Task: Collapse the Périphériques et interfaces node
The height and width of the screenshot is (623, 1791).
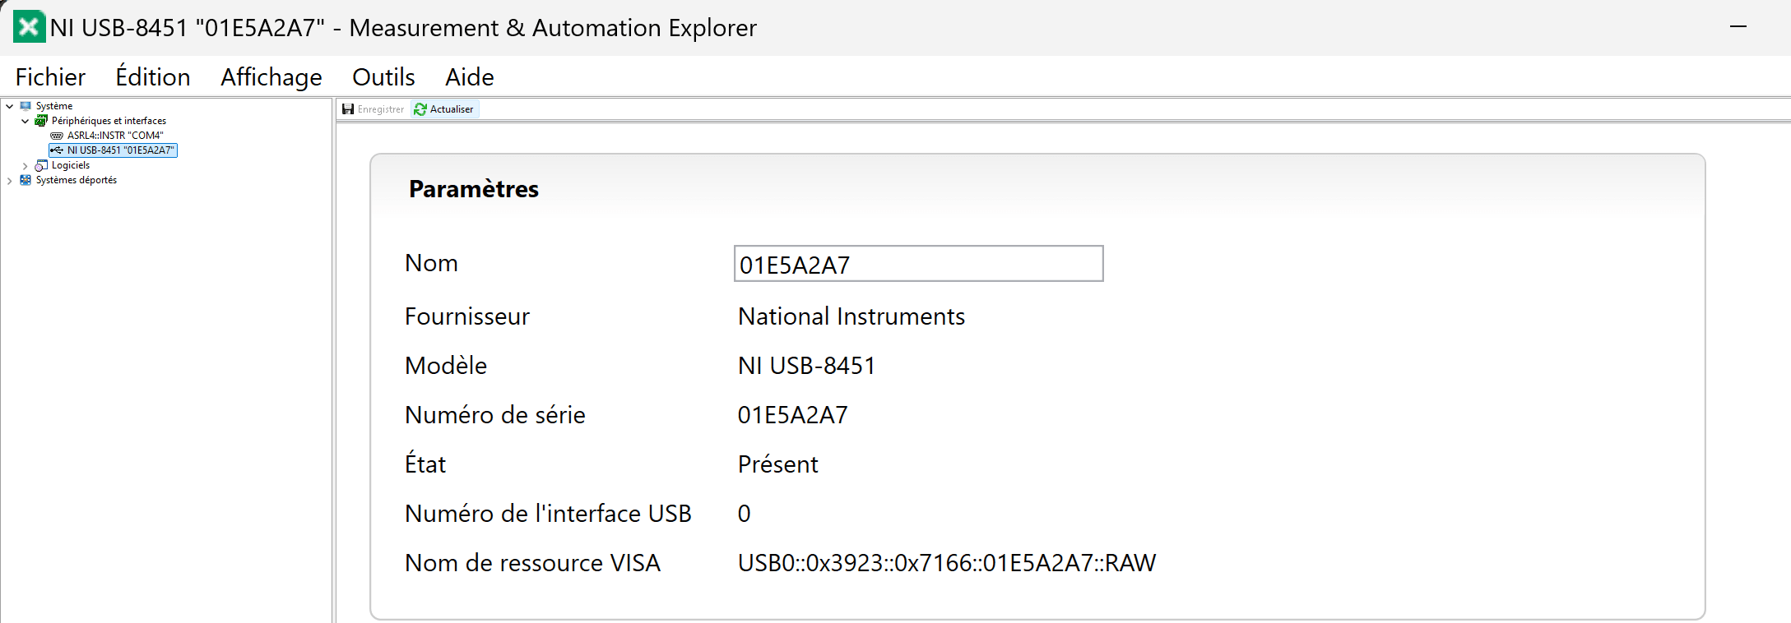Action: 26,121
